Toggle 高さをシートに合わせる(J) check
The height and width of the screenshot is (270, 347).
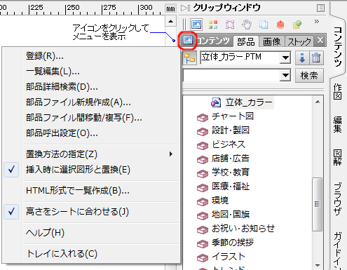(x=91, y=212)
